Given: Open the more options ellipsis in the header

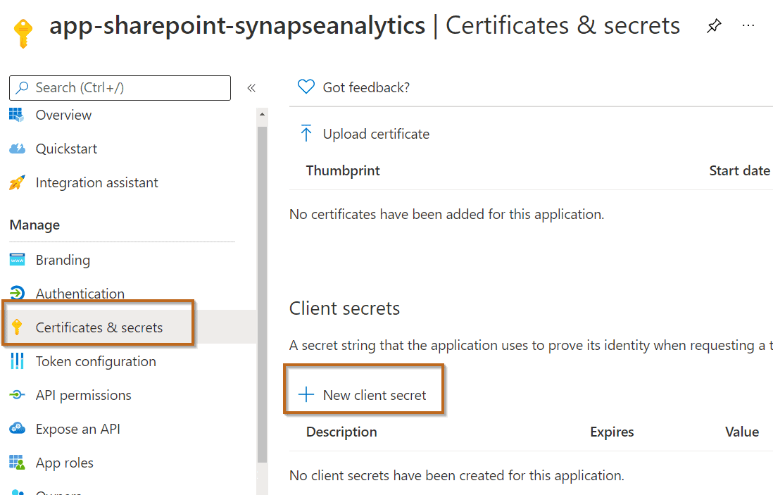Looking at the screenshot, I should click(x=748, y=25).
